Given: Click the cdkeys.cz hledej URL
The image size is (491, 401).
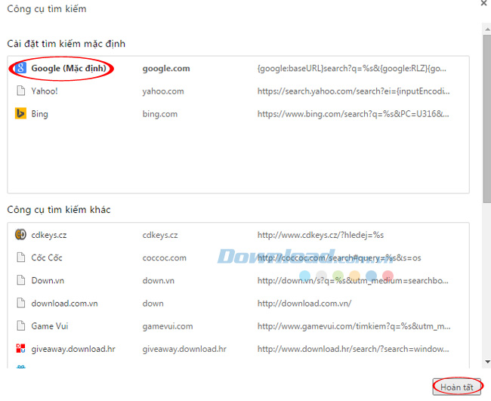Looking at the screenshot, I should [320, 235].
